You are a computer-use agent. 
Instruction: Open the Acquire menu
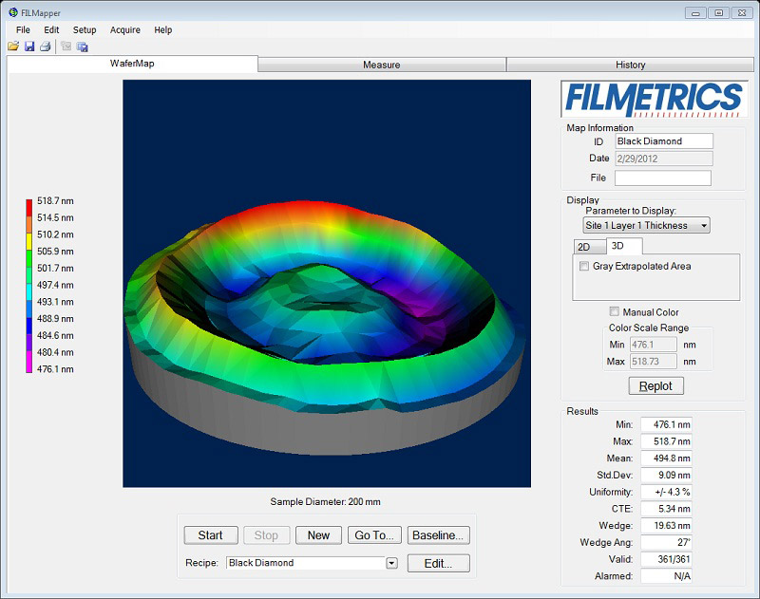point(124,29)
